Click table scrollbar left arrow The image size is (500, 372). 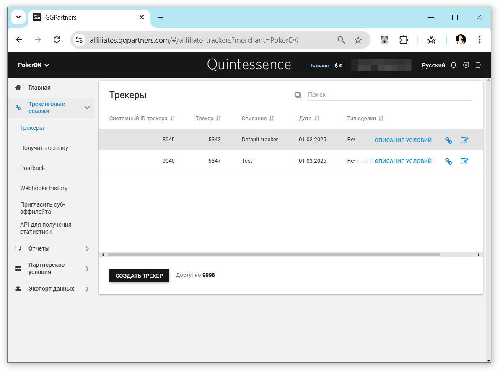(x=103, y=255)
